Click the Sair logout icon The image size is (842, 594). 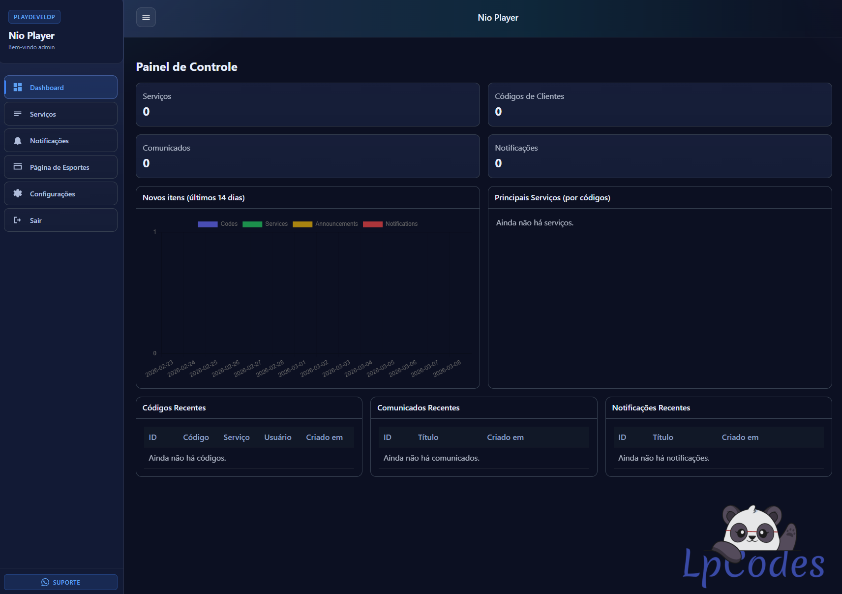[18, 220]
